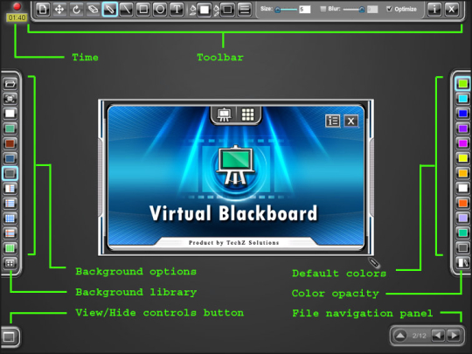Click the top transparent background option icon

(x=10, y=84)
